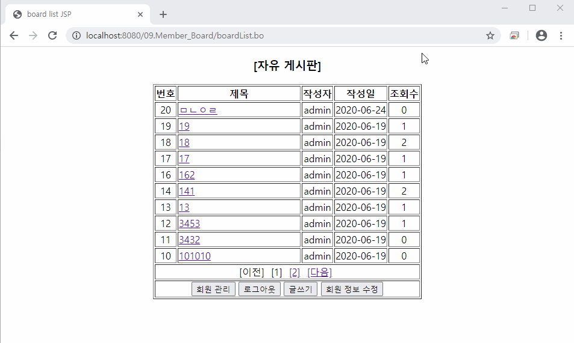Open a new browser tab
This screenshot has height=343, width=574.
pos(163,14)
